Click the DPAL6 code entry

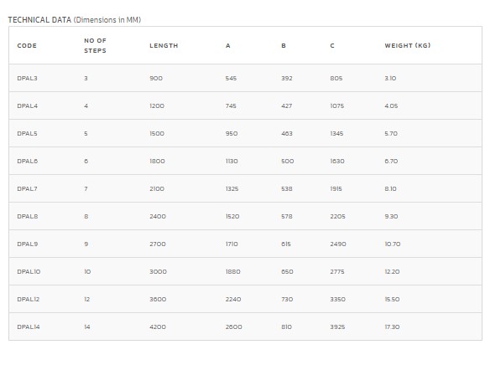tap(27, 161)
